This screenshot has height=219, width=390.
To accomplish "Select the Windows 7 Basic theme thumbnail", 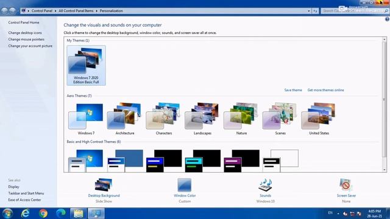I will 86,161.
